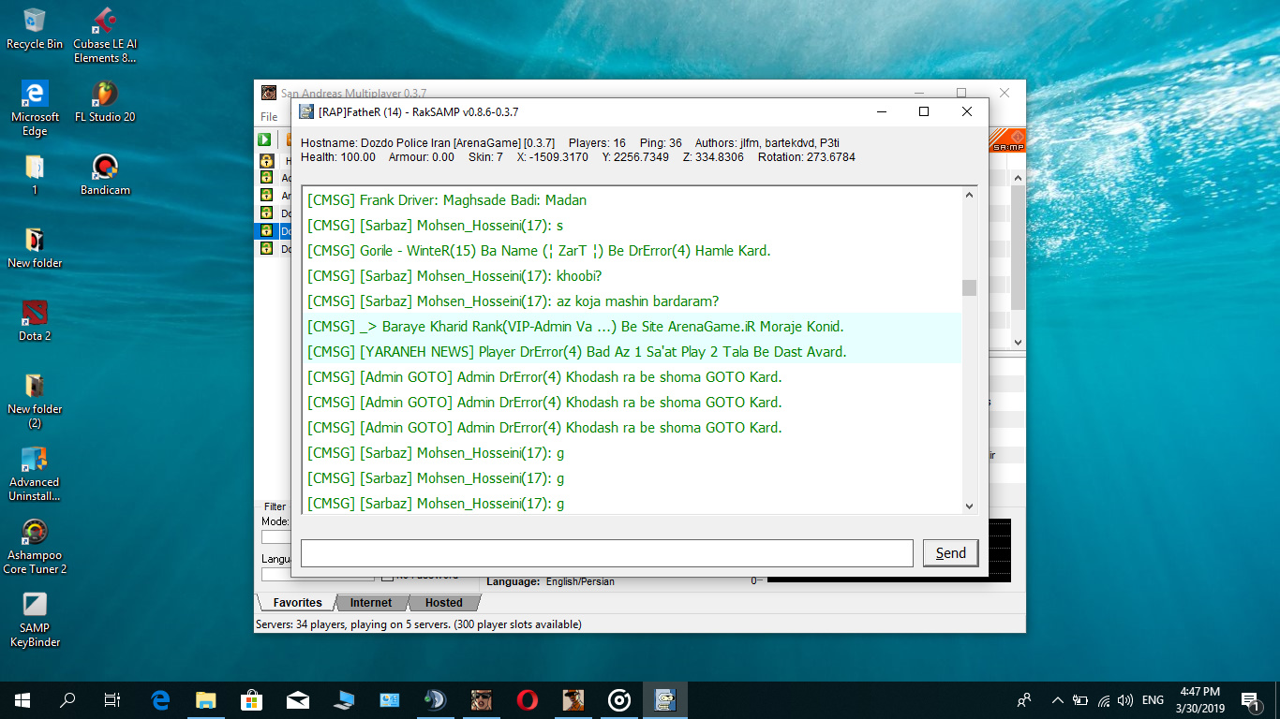Click the Frank Driver chat message

[x=447, y=200]
